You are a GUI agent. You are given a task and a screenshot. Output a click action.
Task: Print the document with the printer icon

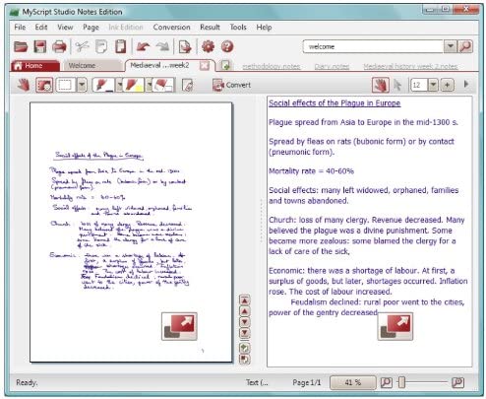(x=59, y=46)
